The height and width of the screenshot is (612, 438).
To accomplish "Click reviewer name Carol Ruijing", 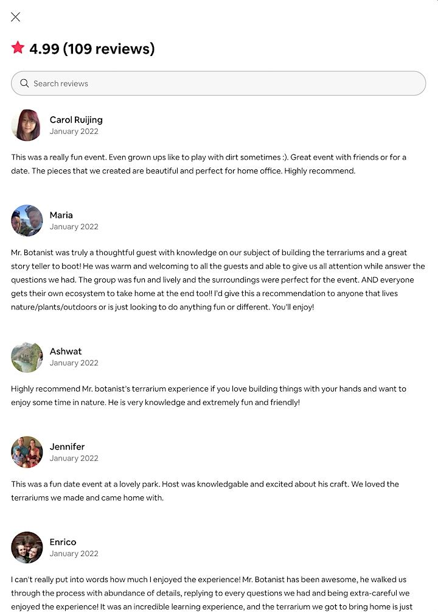I will [x=76, y=119].
